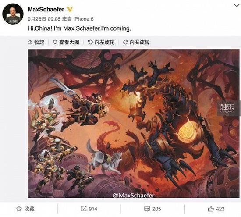This screenshot has width=241, height=217.
Task: View large image via 查看大图
Action: point(66,42)
